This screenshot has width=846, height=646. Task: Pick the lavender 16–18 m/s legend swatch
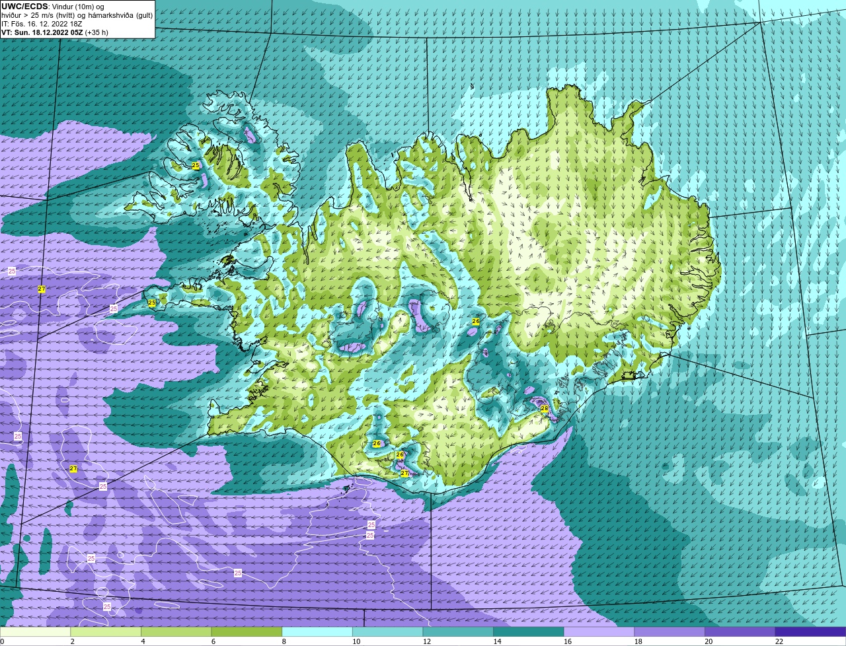[599, 631]
